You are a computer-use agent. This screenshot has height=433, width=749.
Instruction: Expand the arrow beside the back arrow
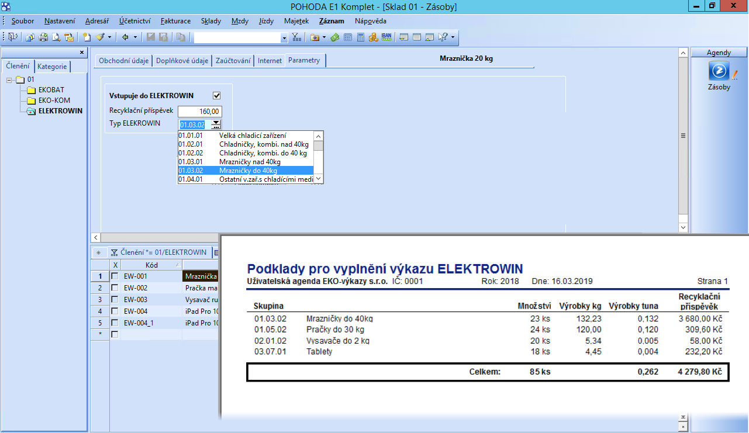(x=135, y=37)
